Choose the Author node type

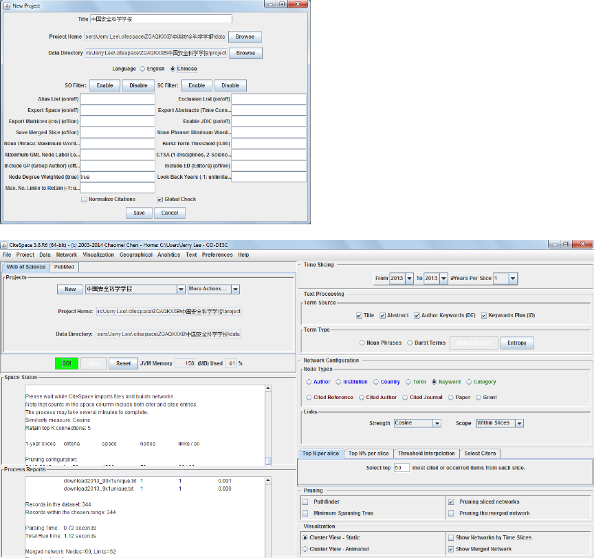(x=309, y=382)
